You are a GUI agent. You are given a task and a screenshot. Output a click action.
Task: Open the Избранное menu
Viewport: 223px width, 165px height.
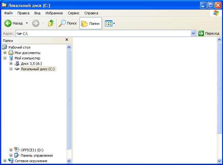(54, 13)
